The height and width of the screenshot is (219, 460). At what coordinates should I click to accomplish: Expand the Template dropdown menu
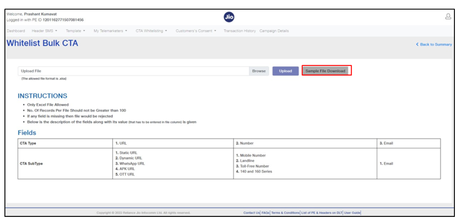(x=75, y=31)
